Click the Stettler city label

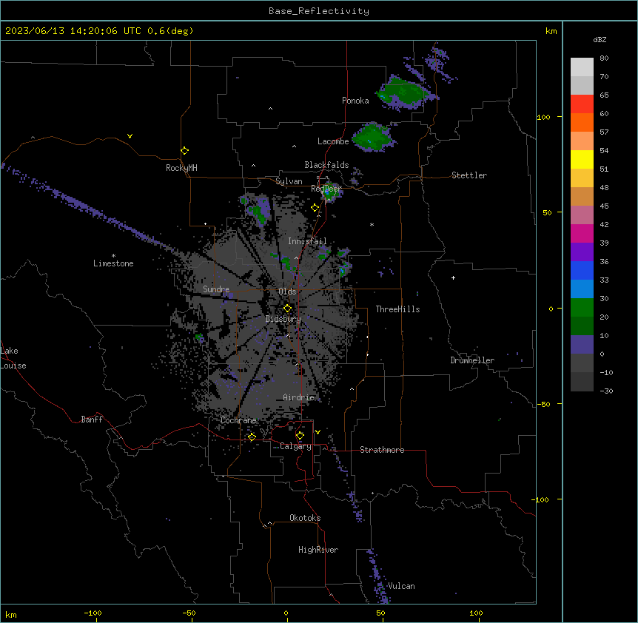pos(469,175)
